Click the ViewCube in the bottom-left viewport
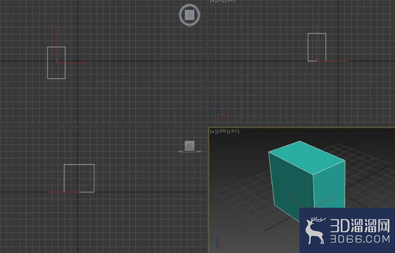 click(190, 146)
